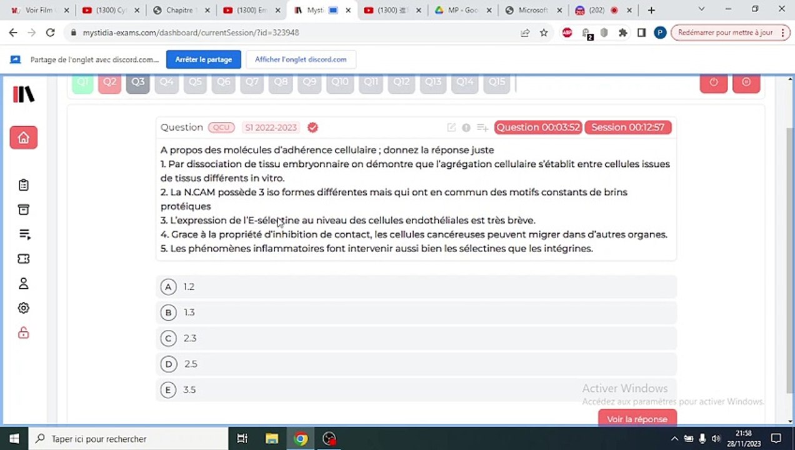
Task: Click the S1 2022-2023 tag
Action: click(271, 127)
